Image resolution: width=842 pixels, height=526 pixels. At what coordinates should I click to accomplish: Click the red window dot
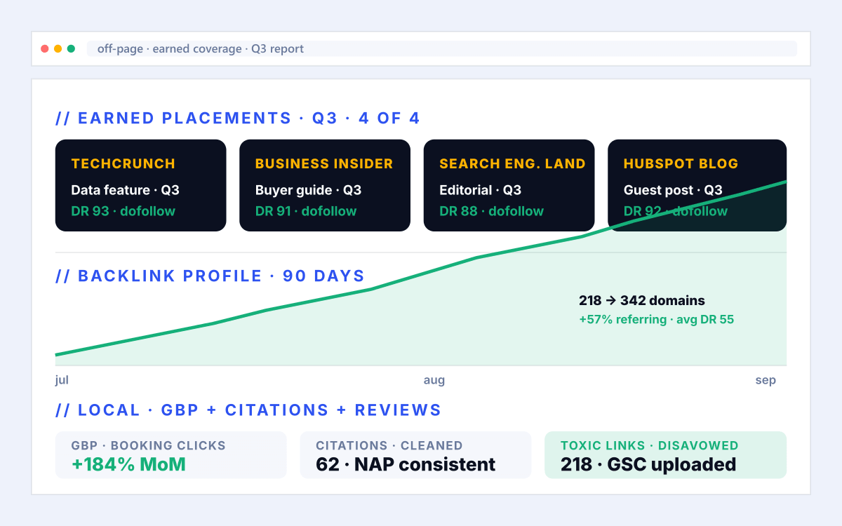pyautogui.click(x=45, y=49)
